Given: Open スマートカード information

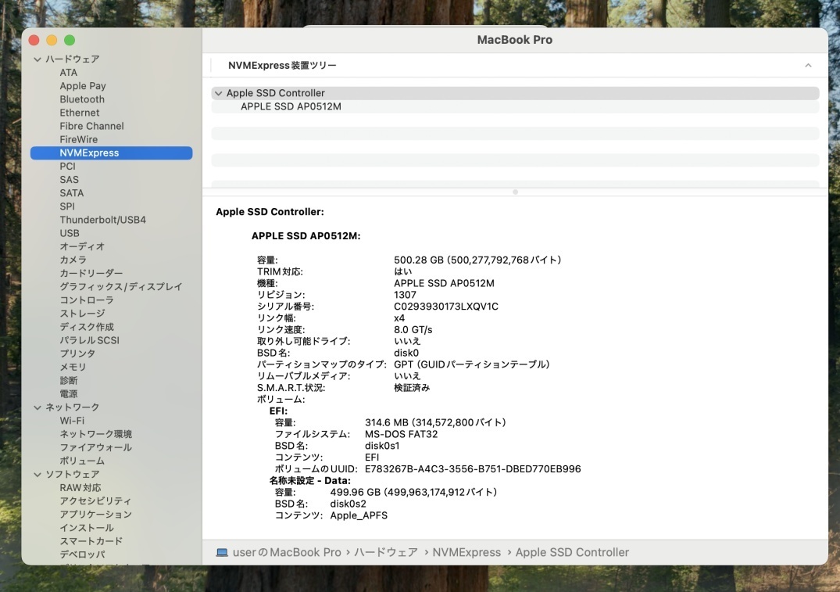Looking at the screenshot, I should 91,542.
